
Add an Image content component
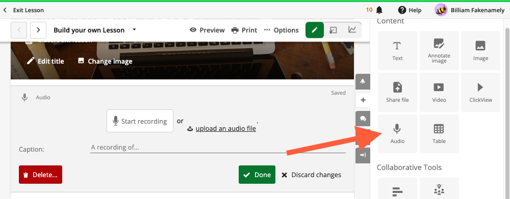click(x=481, y=51)
